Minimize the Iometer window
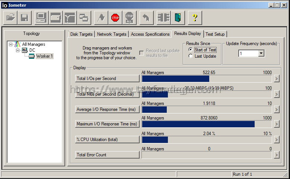The height and width of the screenshot is (179, 290). [x=271, y=5]
